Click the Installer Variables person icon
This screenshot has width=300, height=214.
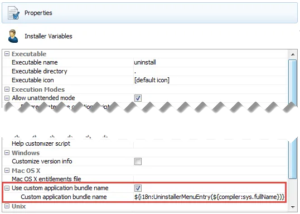[x=13, y=36]
